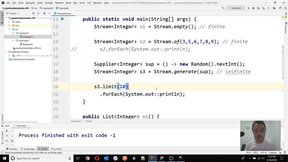288x162 pixels.
Task: Click the taskbar clock showing 7:32 PM
Action: 272,158
